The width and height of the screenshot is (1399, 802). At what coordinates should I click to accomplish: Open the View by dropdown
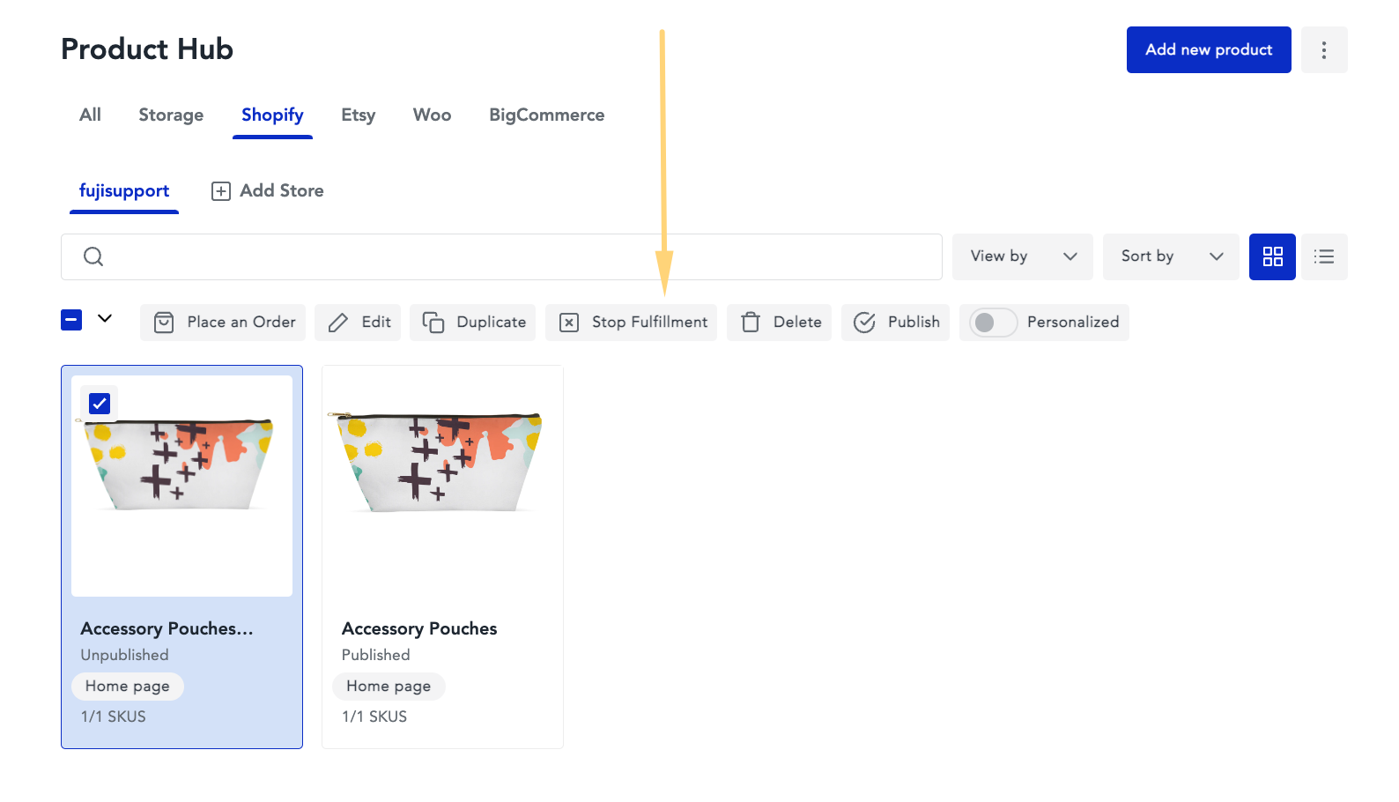click(x=1023, y=256)
